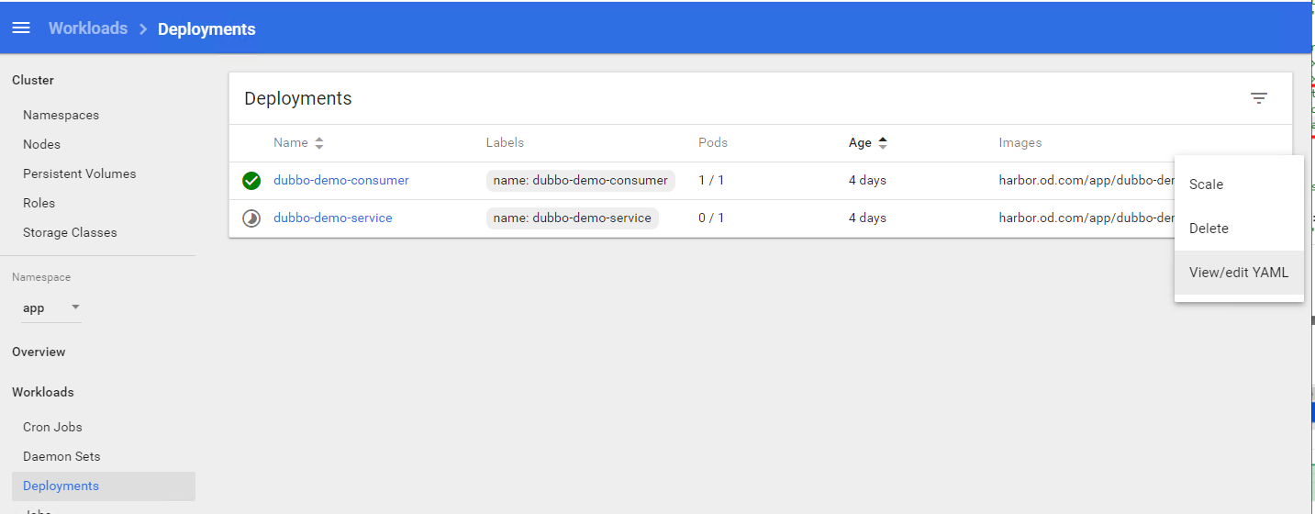This screenshot has height=514, width=1315.
Task: Select View/edit YAML menu option
Action: click(x=1238, y=273)
